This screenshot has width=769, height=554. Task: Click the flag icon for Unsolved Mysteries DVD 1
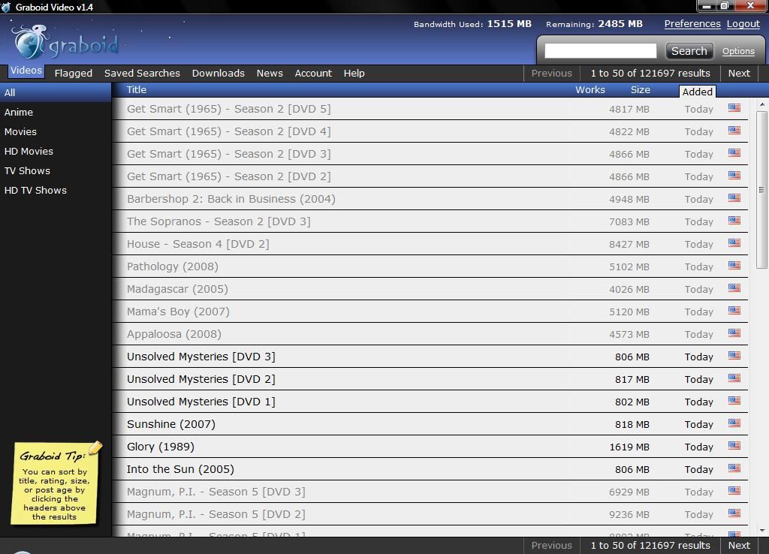click(734, 401)
